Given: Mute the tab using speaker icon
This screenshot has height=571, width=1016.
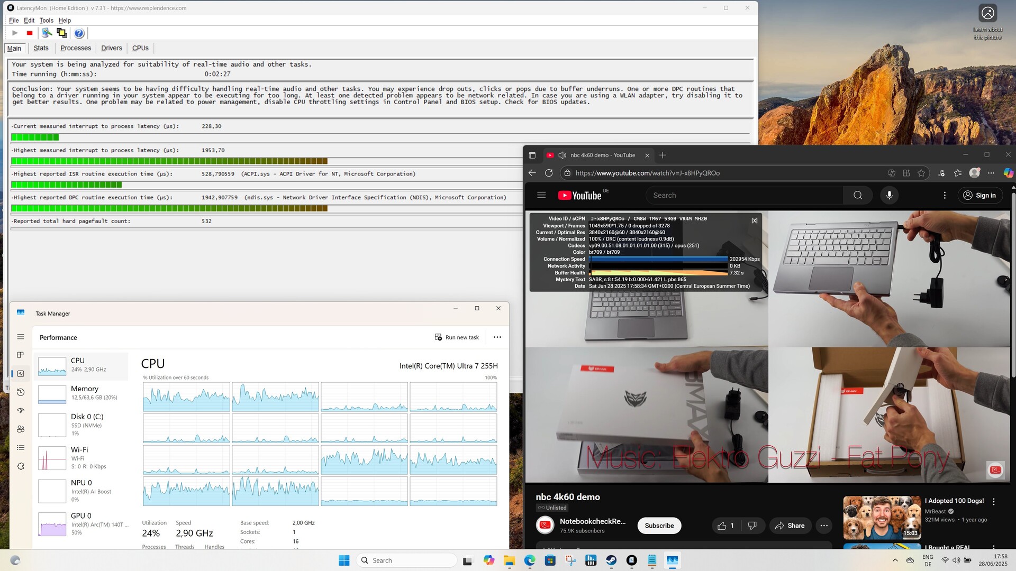Looking at the screenshot, I should pyautogui.click(x=562, y=155).
